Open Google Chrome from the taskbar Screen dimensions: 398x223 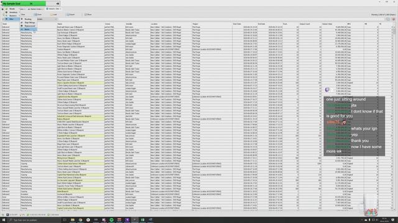coord(80,220)
